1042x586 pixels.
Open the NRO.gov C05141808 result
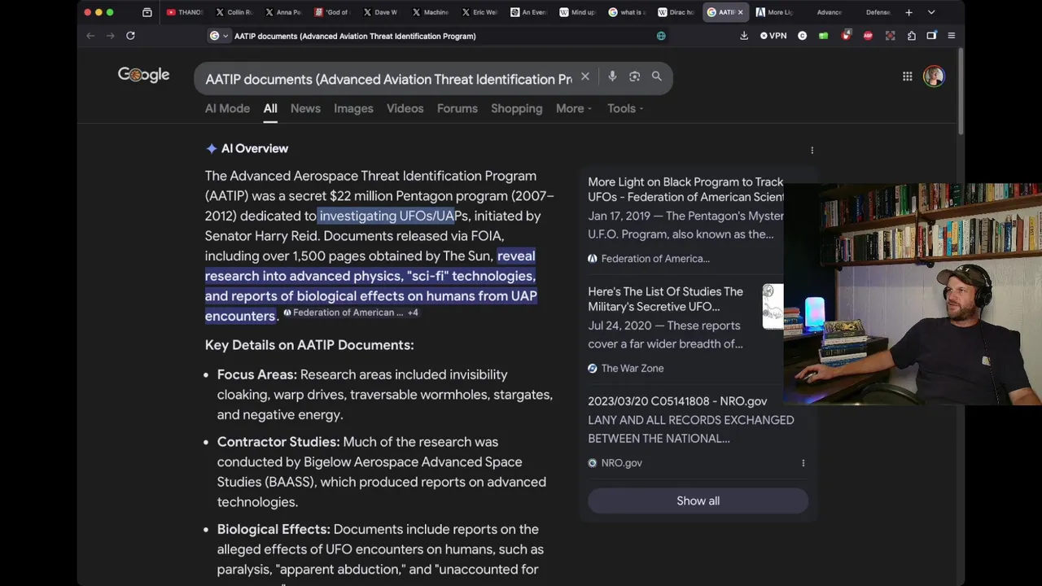(677, 401)
